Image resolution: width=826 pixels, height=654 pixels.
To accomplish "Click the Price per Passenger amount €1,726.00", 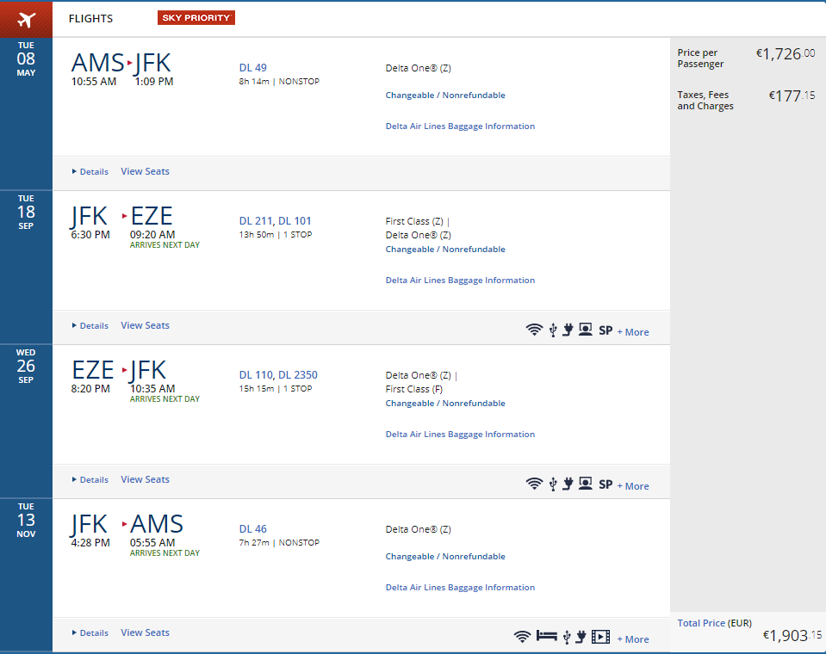I will point(786,54).
